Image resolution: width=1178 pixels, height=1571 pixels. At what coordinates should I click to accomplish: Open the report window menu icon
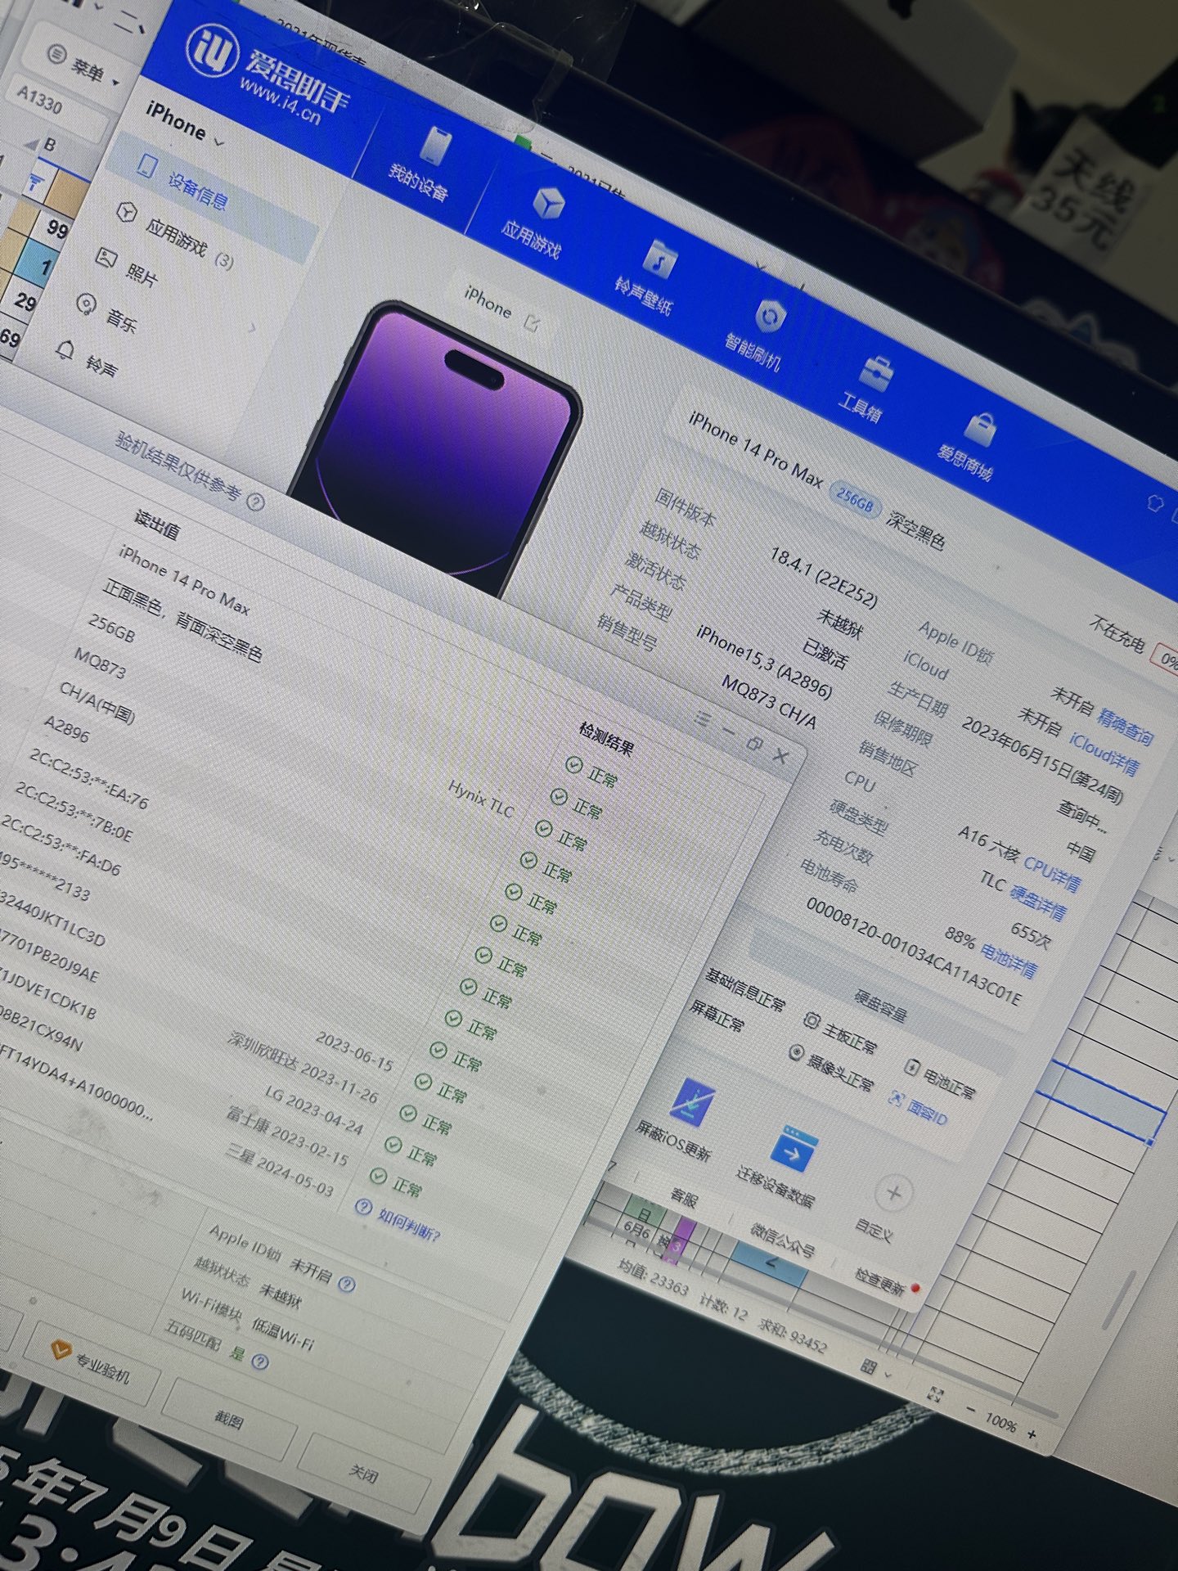click(x=702, y=718)
